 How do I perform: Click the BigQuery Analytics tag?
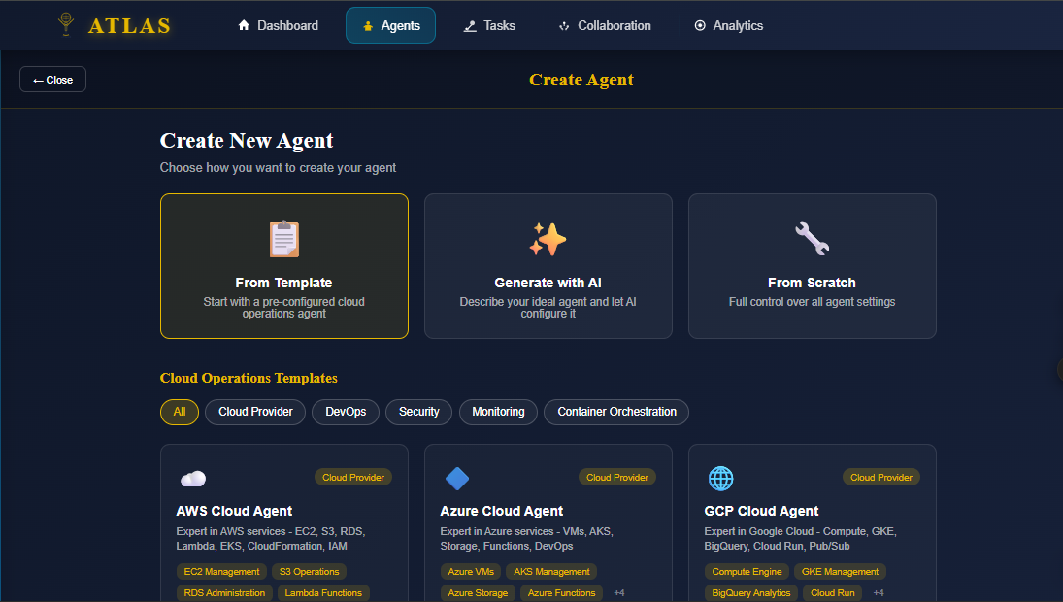click(751, 592)
